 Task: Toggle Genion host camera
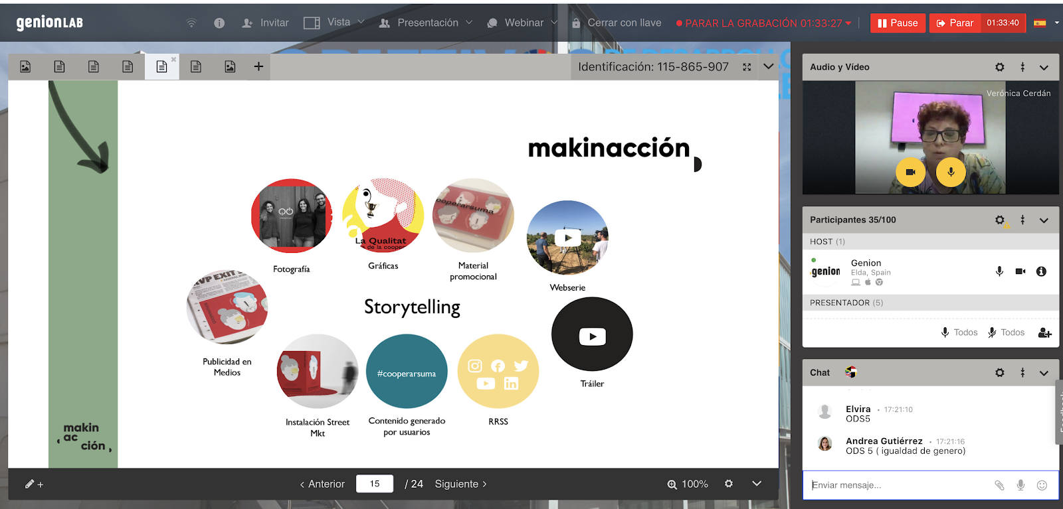1020,271
